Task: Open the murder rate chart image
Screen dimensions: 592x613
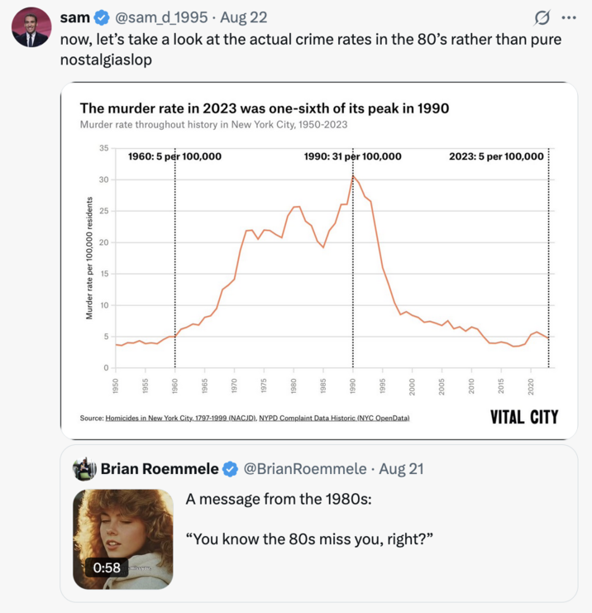Action: click(319, 261)
